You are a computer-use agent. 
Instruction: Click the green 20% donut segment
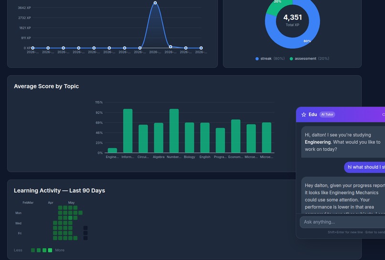(275, 7)
